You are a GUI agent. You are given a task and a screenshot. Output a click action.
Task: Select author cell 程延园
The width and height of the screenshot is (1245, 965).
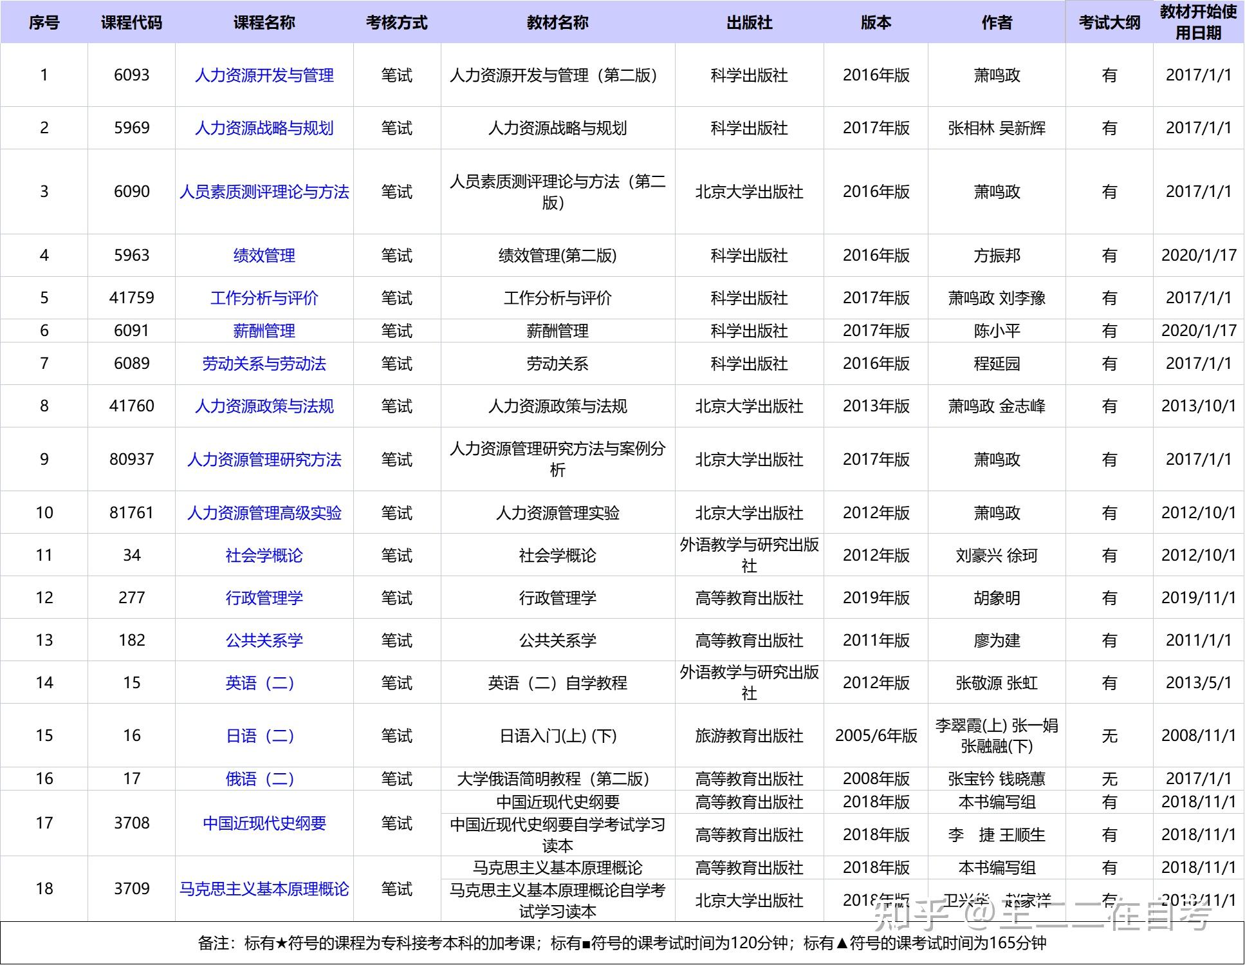(x=997, y=364)
